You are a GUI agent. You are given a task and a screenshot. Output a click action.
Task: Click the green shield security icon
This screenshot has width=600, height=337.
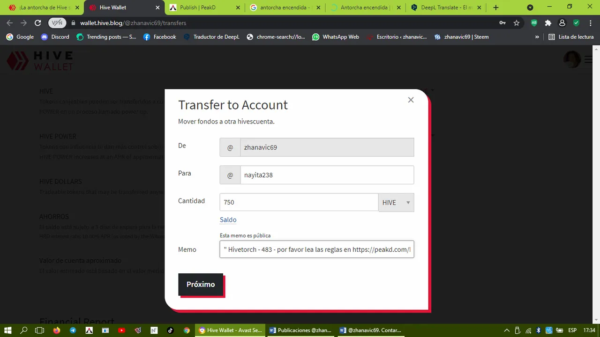(576, 23)
